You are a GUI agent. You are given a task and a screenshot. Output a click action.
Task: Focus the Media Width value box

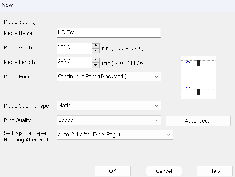pyautogui.click(x=74, y=47)
